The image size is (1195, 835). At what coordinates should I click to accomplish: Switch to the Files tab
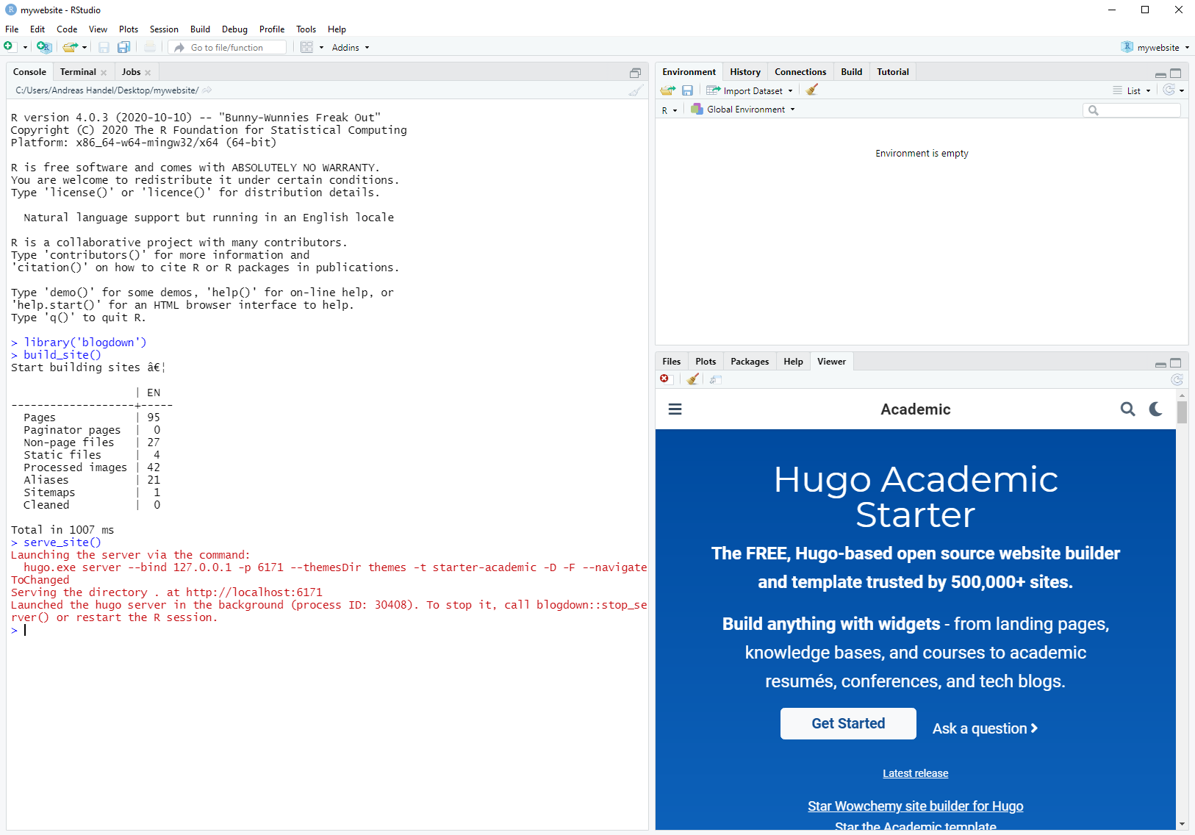point(672,362)
